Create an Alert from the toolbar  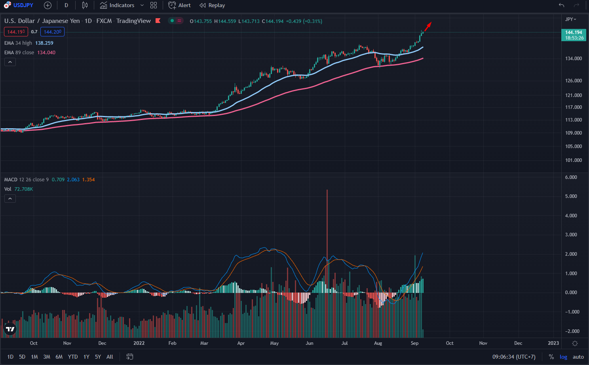[179, 5]
